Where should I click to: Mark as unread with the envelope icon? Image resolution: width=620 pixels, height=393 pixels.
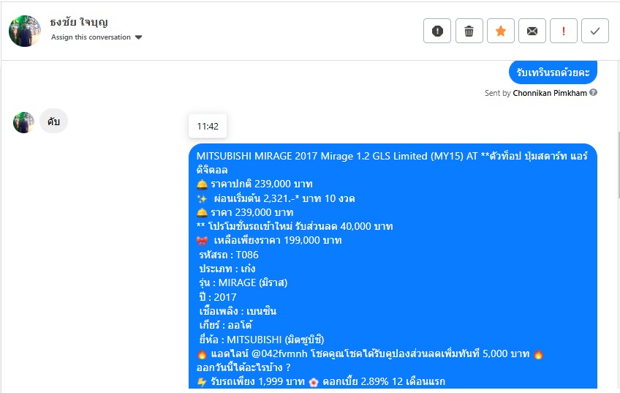click(x=532, y=31)
